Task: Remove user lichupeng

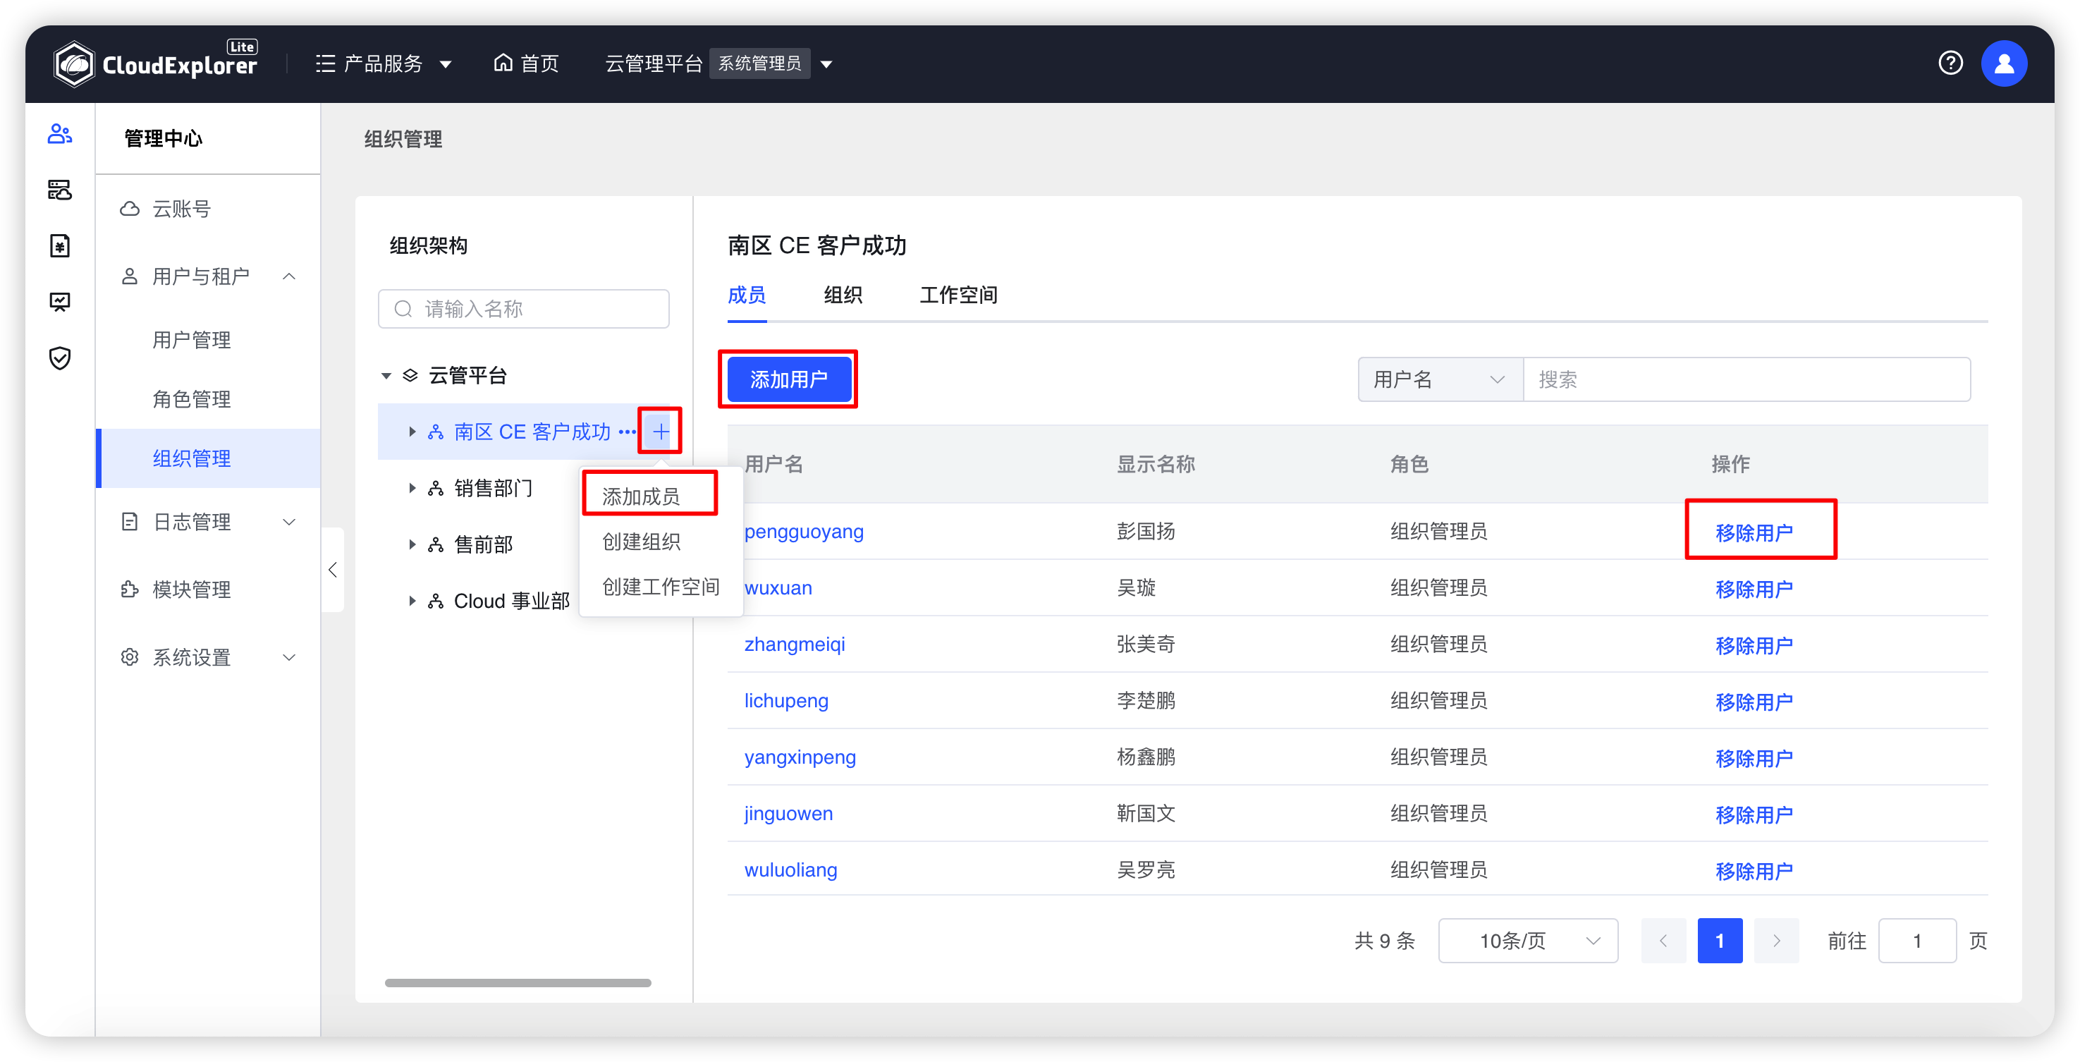Action: click(x=1754, y=702)
